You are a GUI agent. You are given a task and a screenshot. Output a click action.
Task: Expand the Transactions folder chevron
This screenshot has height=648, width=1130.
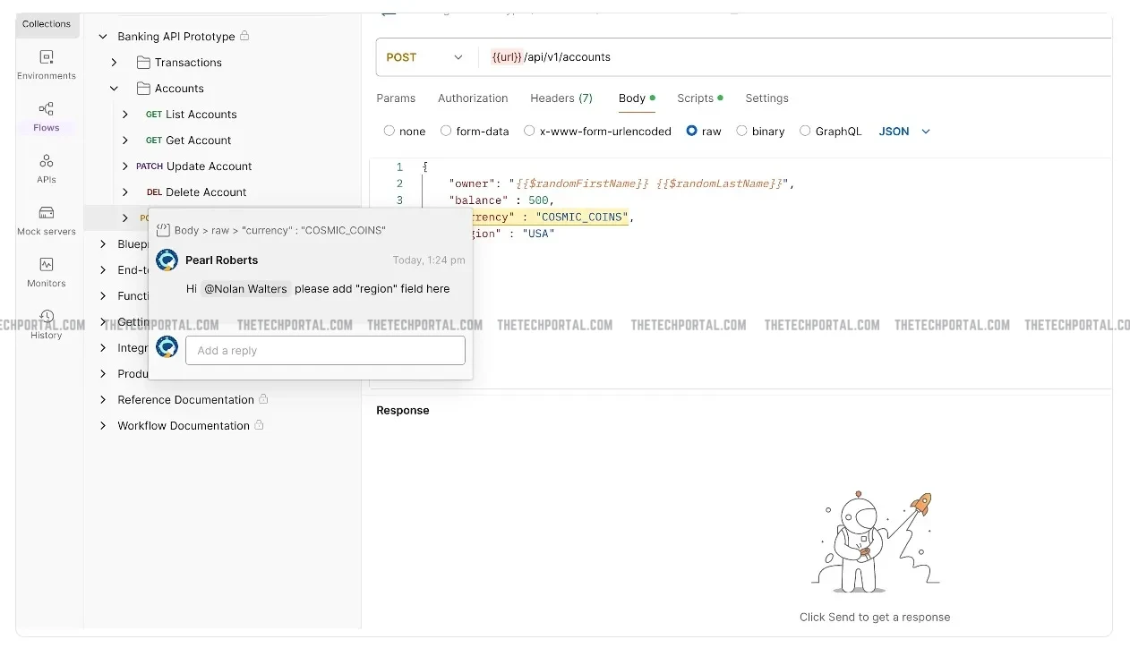click(114, 63)
